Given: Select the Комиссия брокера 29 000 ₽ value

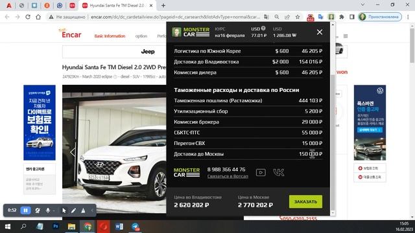Looking at the screenshot, I should [x=312, y=122].
